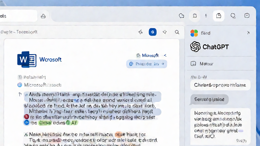The height and width of the screenshot is (146, 260).
Task: Click the green circle icon before AI
Action: (x=68, y=123)
